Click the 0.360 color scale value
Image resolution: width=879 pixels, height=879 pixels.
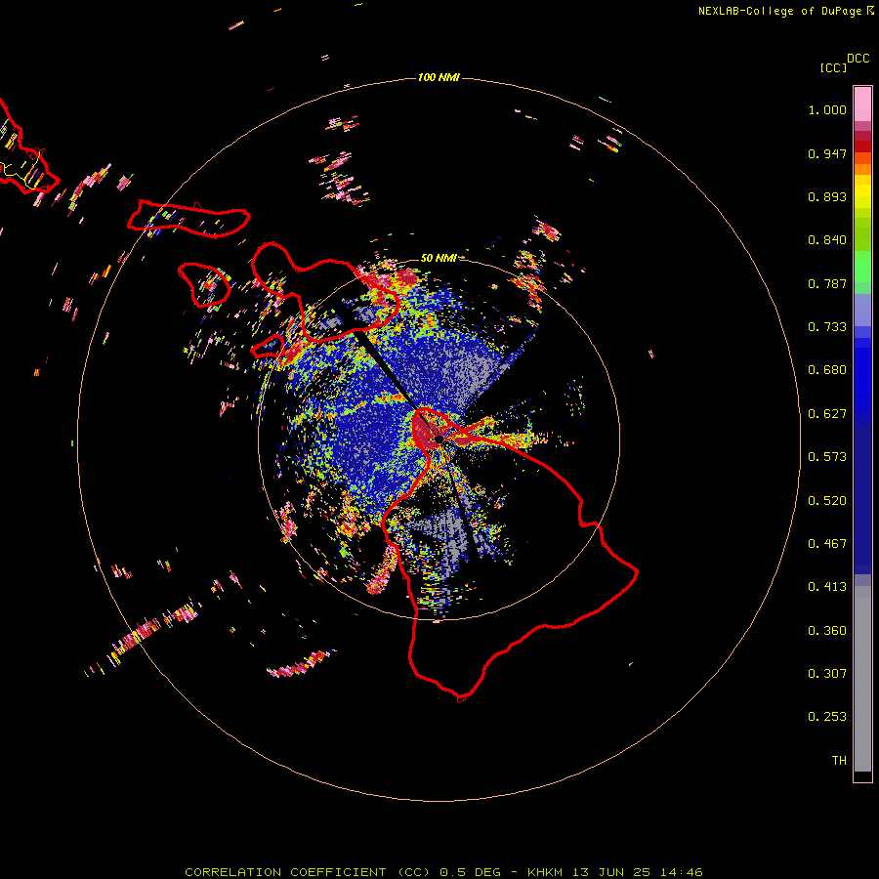point(827,631)
